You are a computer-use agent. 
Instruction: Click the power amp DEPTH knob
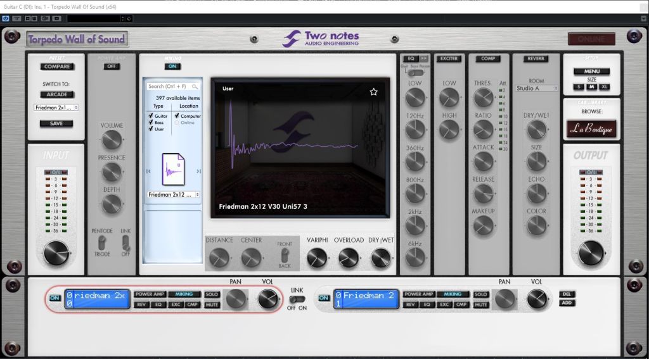pos(112,204)
